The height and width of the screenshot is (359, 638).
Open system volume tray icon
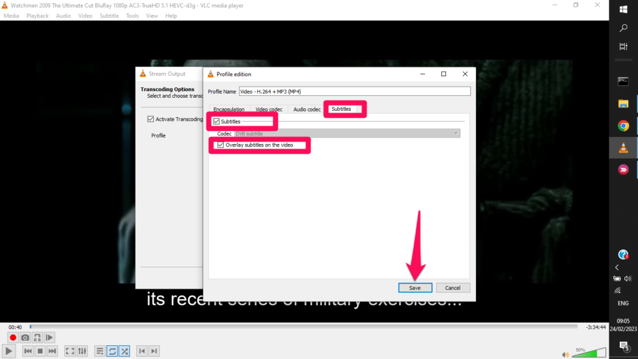[628, 279]
